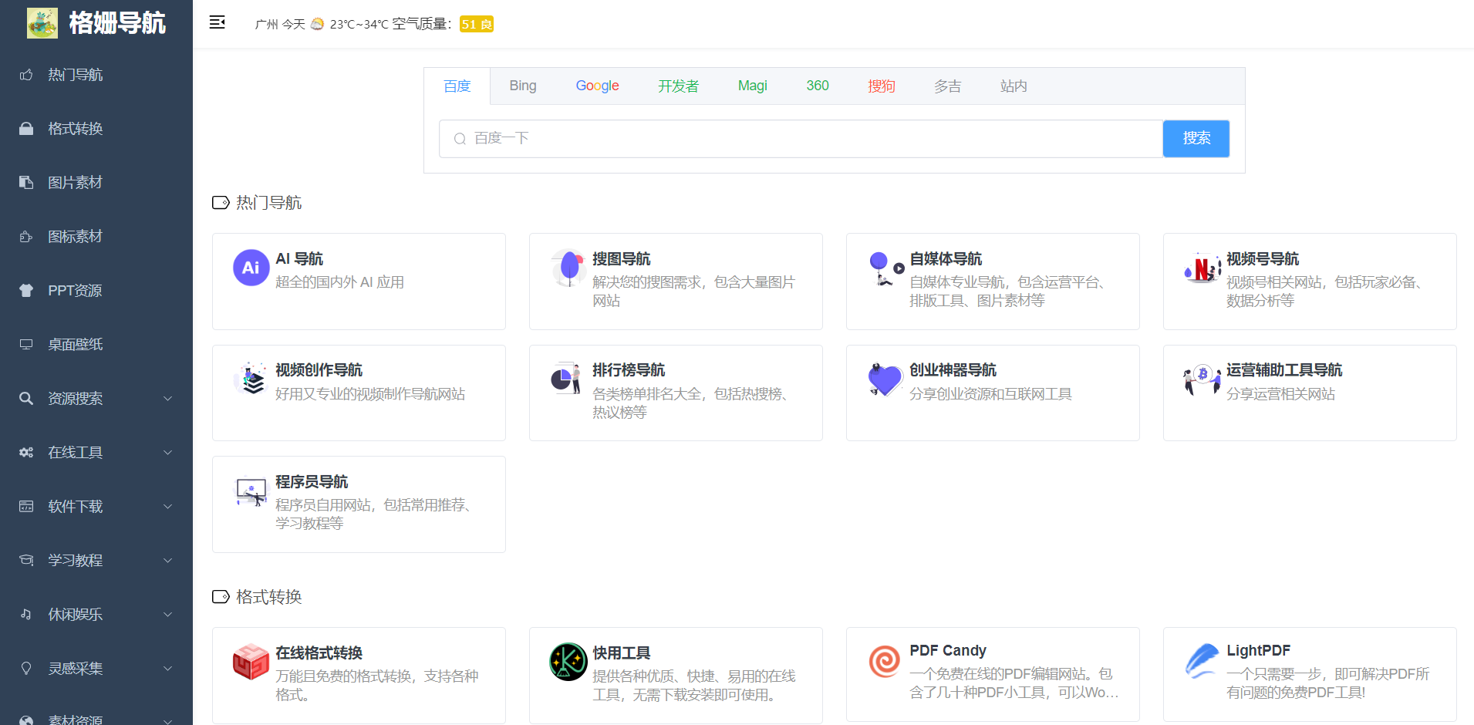Click the graduation cap icon beside 学习教程
This screenshot has width=1474, height=725.
coord(26,561)
